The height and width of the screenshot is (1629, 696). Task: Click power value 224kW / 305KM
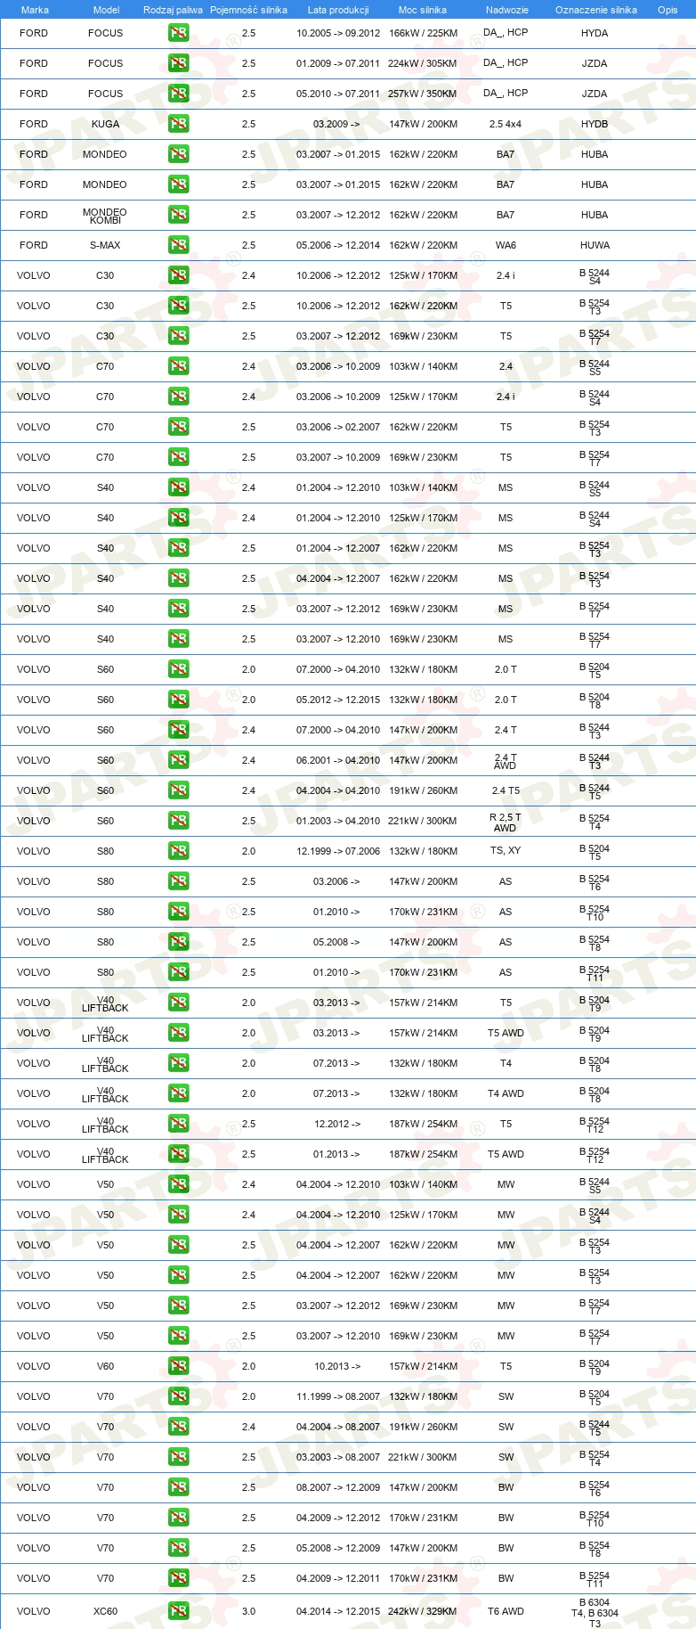(x=423, y=63)
